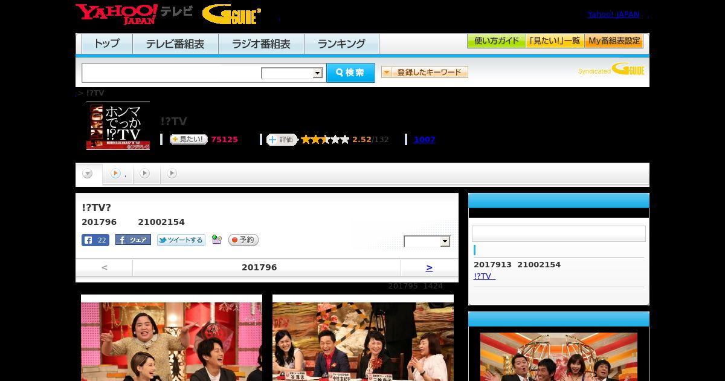Click the third tab's gray play icon

[144, 174]
